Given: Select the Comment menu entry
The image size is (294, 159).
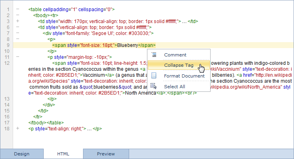Looking at the screenshot, I should (x=175, y=55).
